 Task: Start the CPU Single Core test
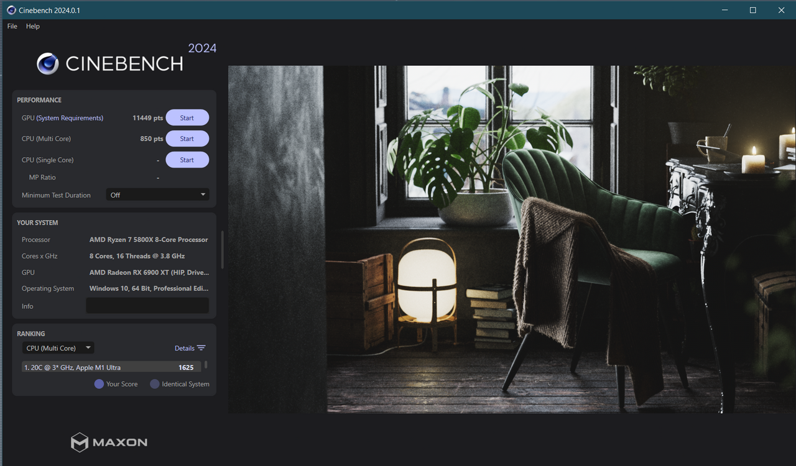click(187, 160)
